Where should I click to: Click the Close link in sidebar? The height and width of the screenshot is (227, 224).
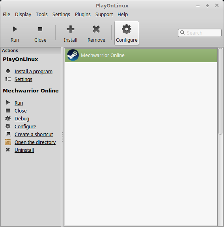[x=21, y=111]
